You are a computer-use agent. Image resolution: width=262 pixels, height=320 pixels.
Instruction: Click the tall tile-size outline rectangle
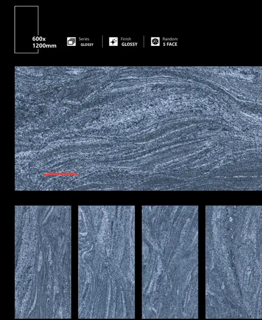point(27,29)
